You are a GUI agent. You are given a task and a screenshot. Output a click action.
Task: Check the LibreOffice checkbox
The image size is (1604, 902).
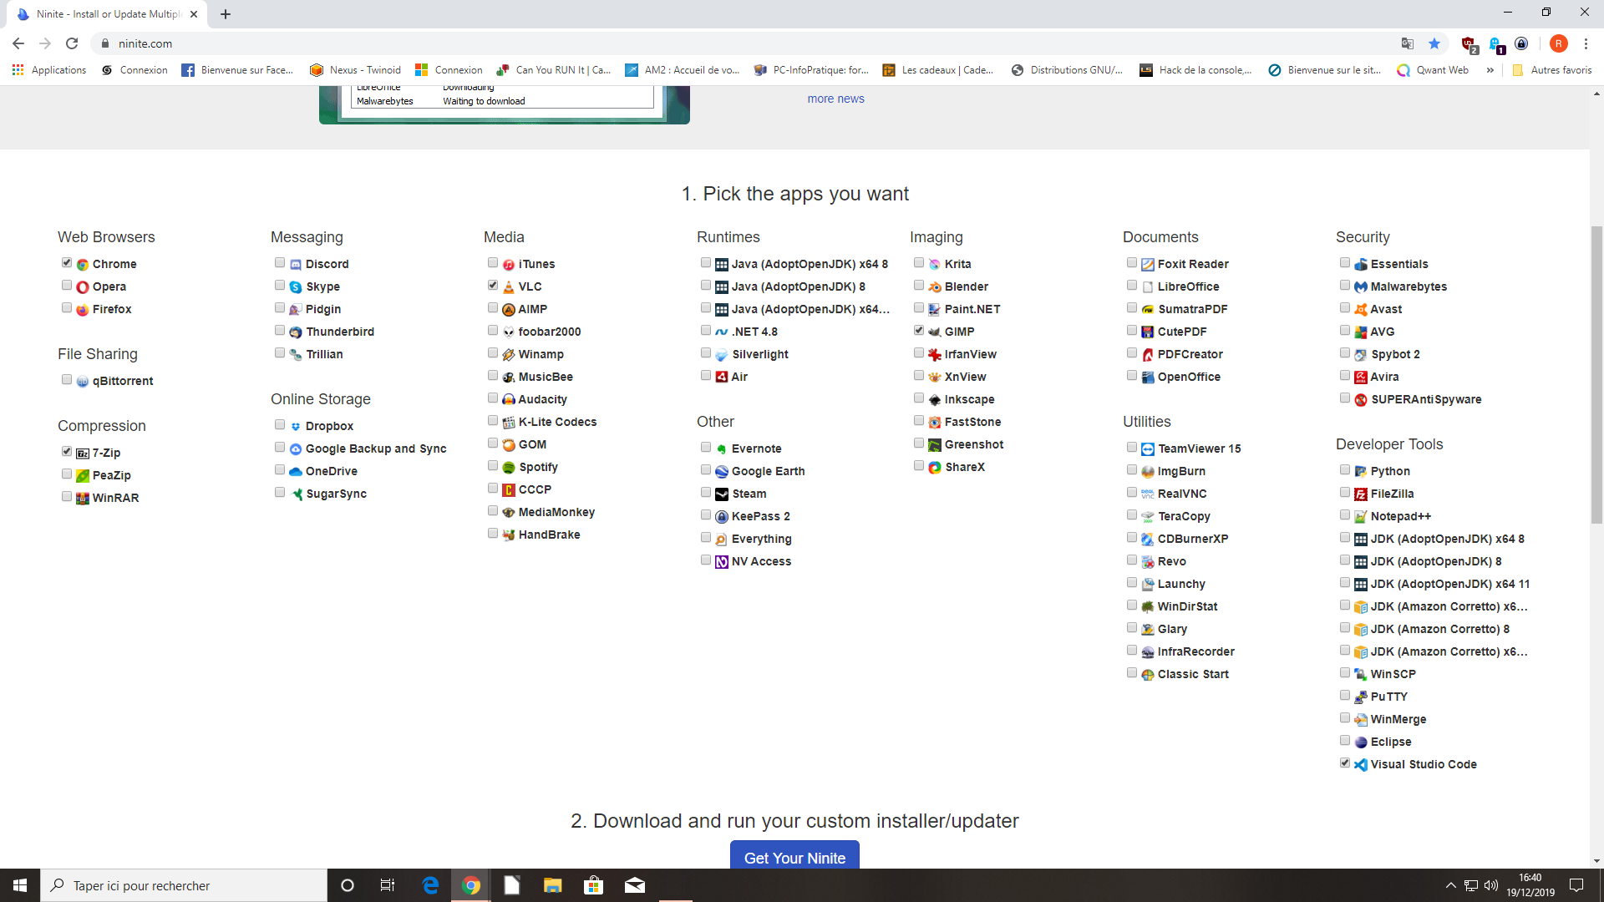[1132, 286]
